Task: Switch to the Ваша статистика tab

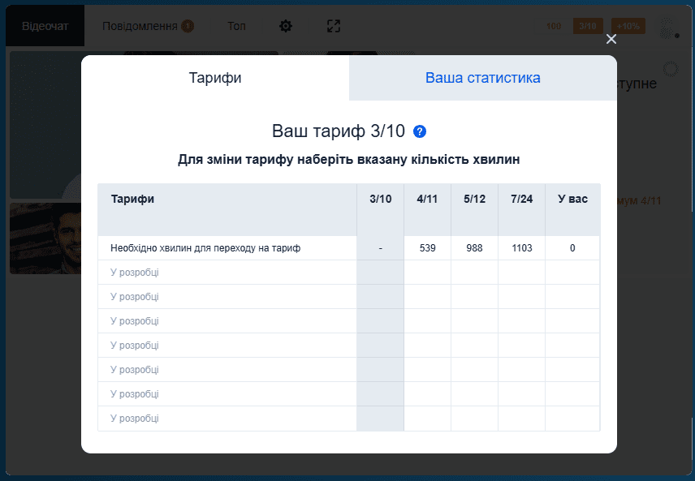Action: point(482,78)
